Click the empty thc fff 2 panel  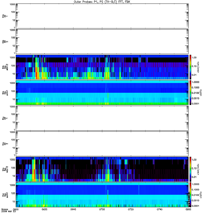[x=102, y=144]
